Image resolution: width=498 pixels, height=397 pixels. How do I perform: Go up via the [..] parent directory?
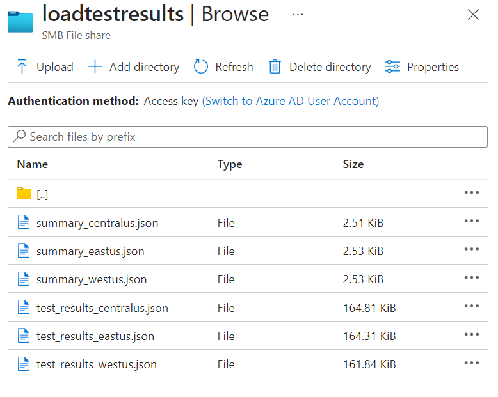click(42, 194)
